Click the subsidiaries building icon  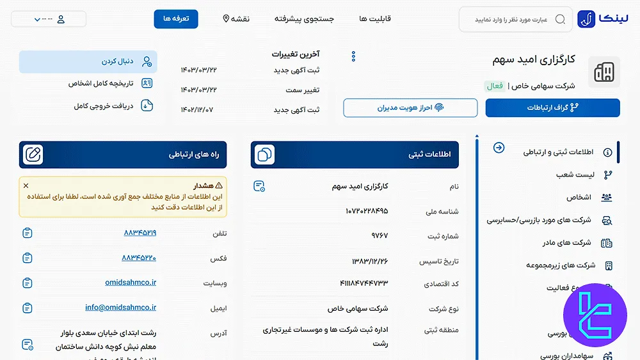tap(609, 266)
